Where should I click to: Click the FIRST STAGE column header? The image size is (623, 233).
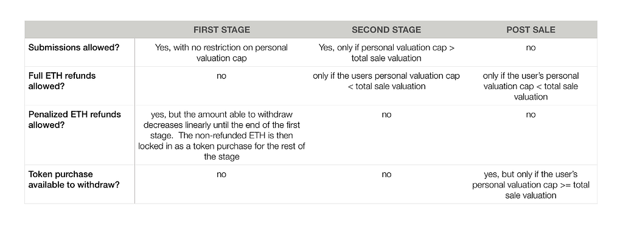coord(221,30)
